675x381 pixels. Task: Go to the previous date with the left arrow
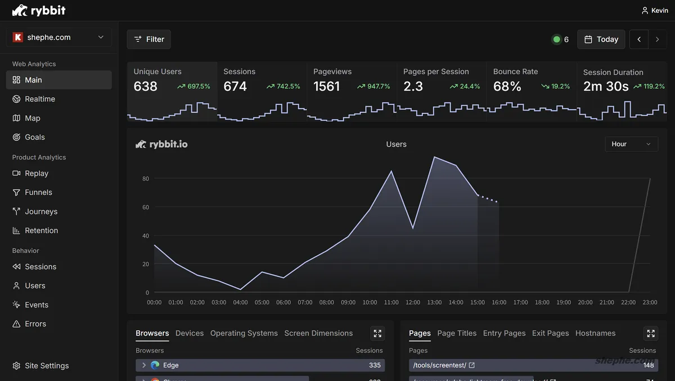[x=638, y=39]
